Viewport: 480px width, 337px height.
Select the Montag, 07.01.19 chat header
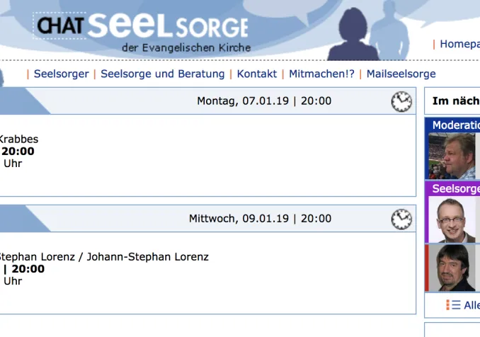[263, 101]
